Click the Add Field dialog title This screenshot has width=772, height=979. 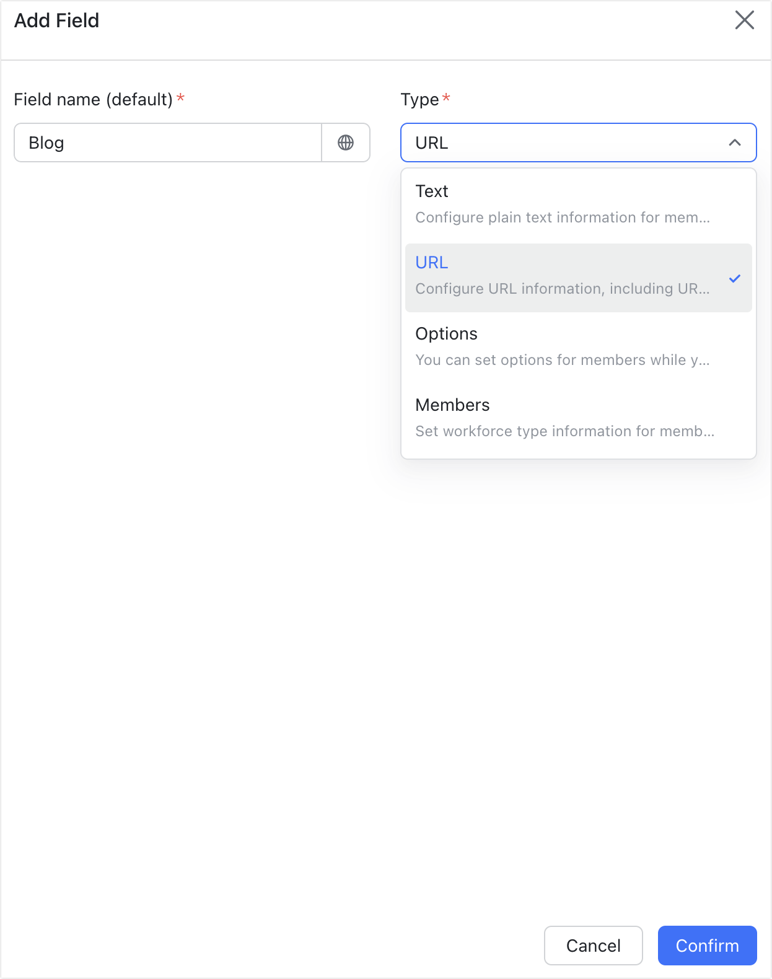point(56,20)
